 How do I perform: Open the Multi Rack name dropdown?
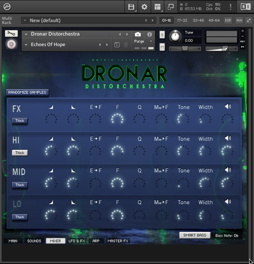(x=25, y=20)
